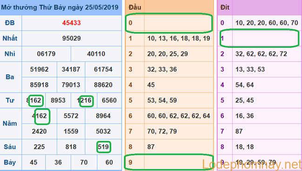302x171 pixels.
Task: Select the empty circled Đầu 0 row
Action: pos(169,23)
